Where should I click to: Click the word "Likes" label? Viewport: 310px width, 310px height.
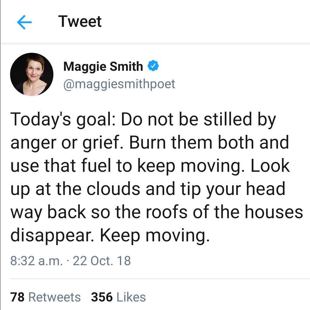[131, 297]
